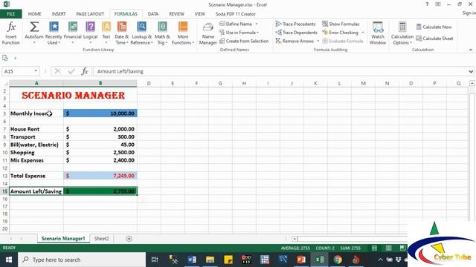476x267 pixels.
Task: Open Soda PDF 11 Creator tab
Action: click(x=235, y=14)
